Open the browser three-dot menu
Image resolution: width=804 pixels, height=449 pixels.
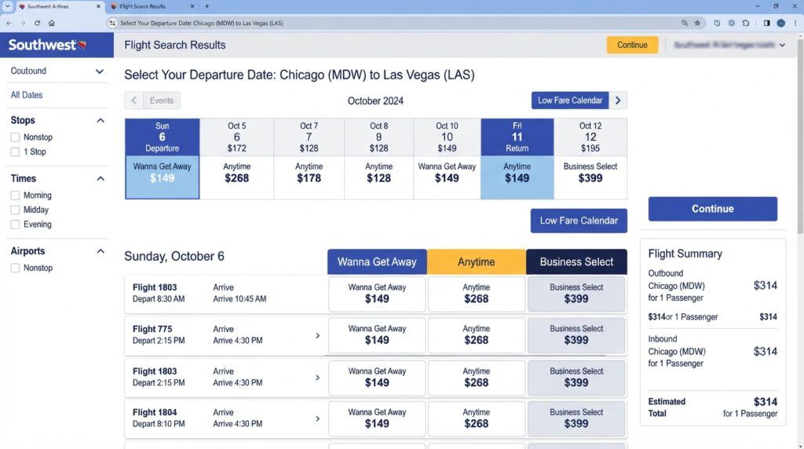point(795,23)
